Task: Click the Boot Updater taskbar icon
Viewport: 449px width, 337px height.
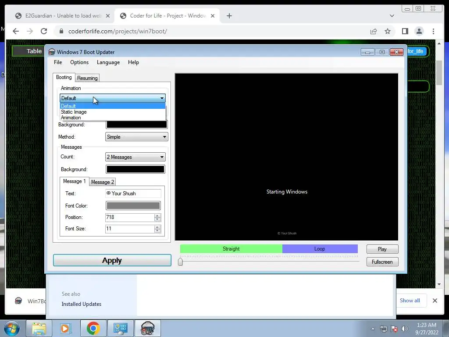Action: 148,328
